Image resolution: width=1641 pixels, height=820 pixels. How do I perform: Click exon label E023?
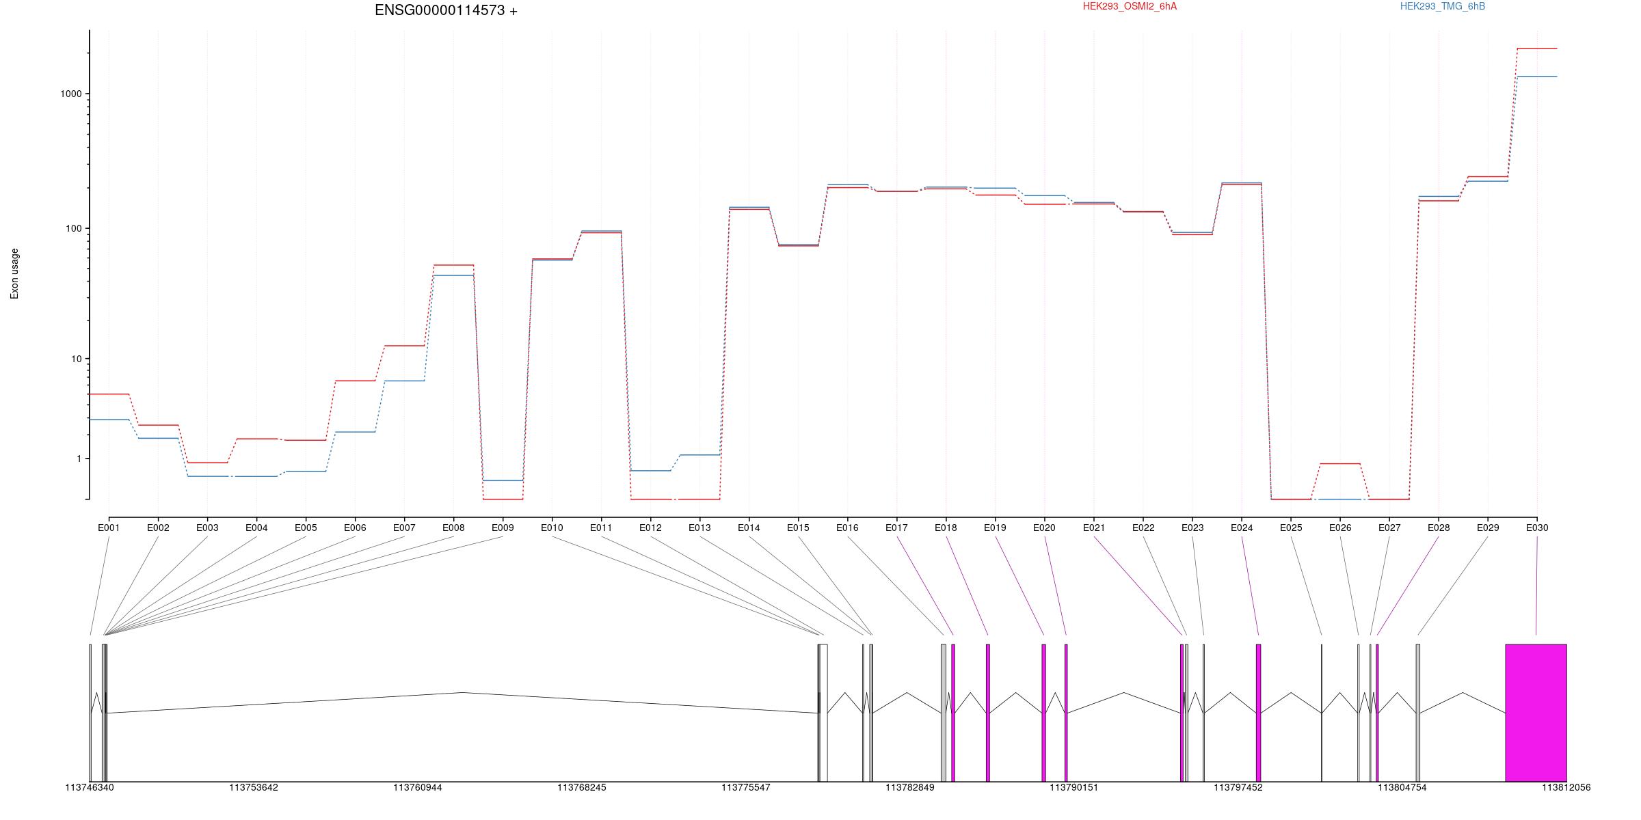point(1192,528)
